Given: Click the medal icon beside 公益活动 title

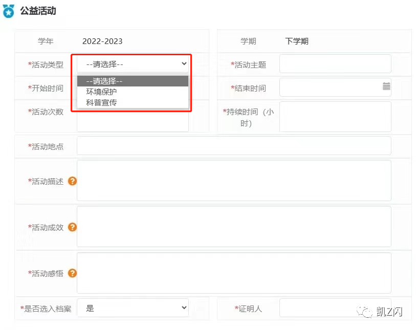Looking at the screenshot, I should (x=9, y=11).
